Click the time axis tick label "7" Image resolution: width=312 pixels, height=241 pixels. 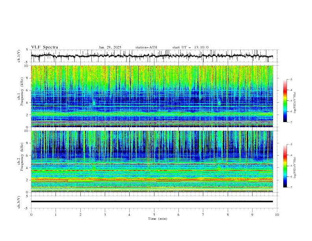(203, 215)
